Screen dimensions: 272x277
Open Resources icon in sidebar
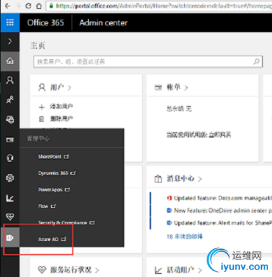(x=10, y=119)
